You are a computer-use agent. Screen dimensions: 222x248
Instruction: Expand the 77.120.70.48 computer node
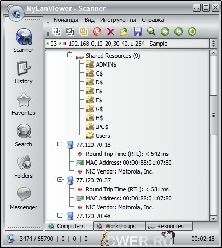[60, 215]
